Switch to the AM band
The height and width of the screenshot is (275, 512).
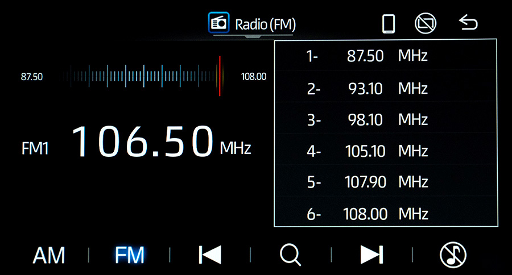click(49, 255)
